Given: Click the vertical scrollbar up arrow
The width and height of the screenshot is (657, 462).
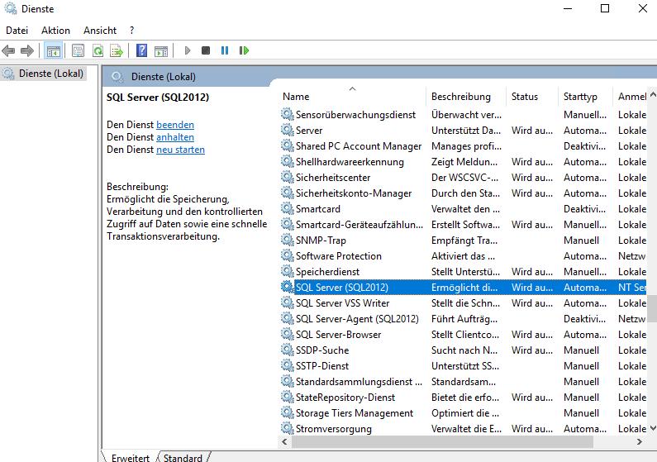Looking at the screenshot, I should [x=653, y=95].
